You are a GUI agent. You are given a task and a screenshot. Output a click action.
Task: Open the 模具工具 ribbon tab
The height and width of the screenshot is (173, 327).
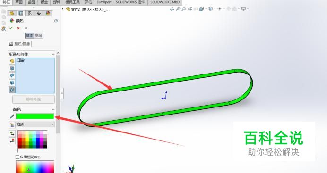click(x=73, y=2)
